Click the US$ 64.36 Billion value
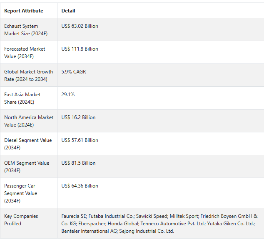264x239 pixels. click(x=80, y=186)
